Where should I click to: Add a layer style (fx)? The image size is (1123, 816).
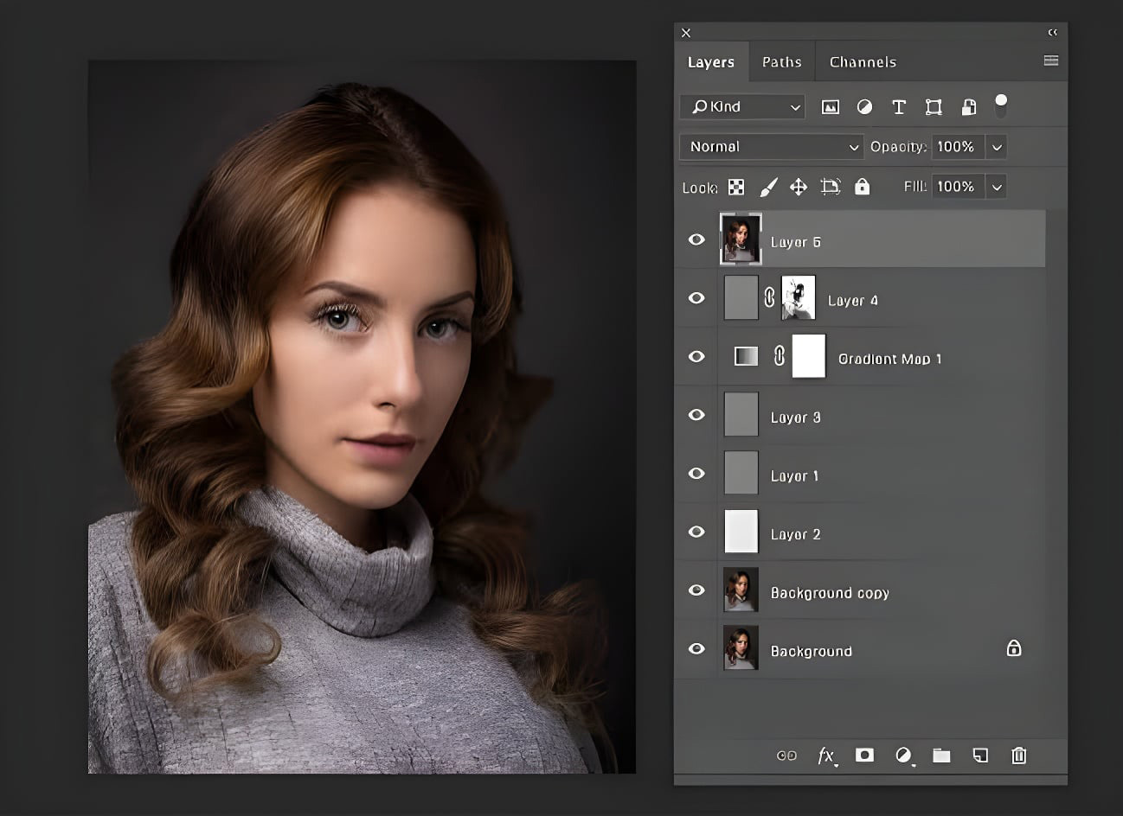pos(827,756)
